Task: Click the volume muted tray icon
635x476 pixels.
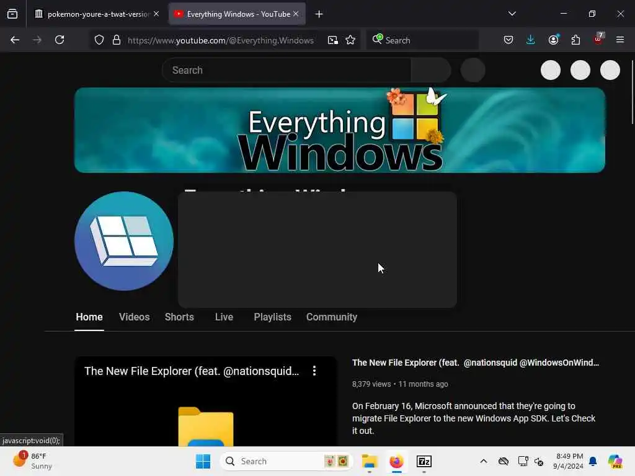Action: tap(539, 461)
